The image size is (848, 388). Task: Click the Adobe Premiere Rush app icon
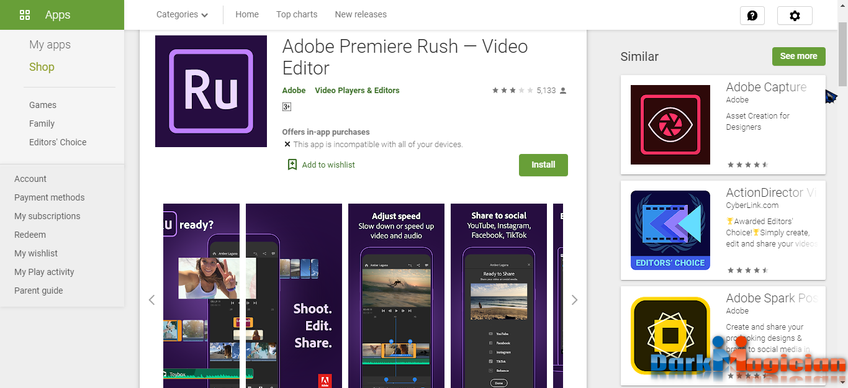(211, 91)
